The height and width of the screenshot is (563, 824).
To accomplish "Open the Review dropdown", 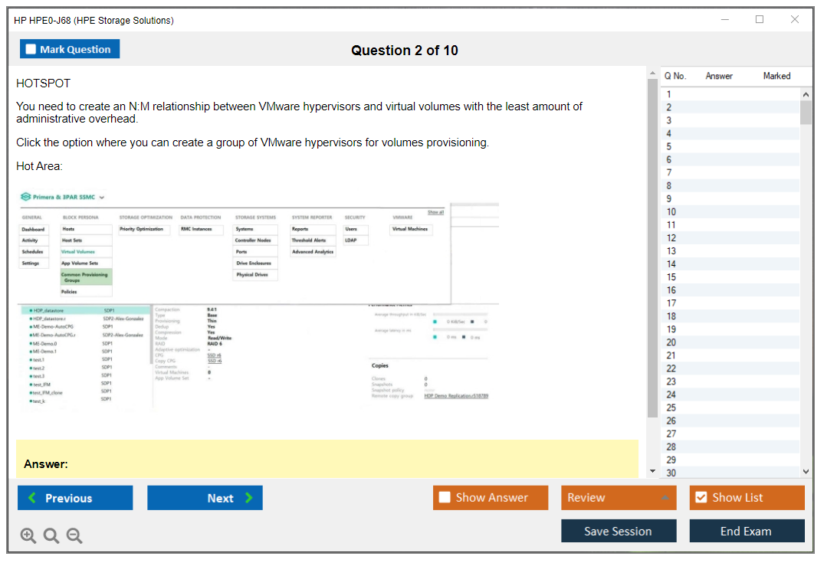I will [619, 498].
